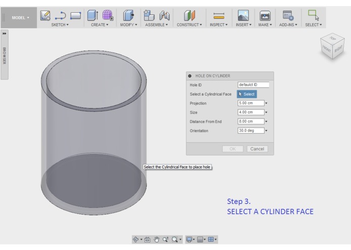351x250 pixels.
Task: Open the Zoom Window dropdown arrow
Action: pyautogui.click(x=180, y=240)
